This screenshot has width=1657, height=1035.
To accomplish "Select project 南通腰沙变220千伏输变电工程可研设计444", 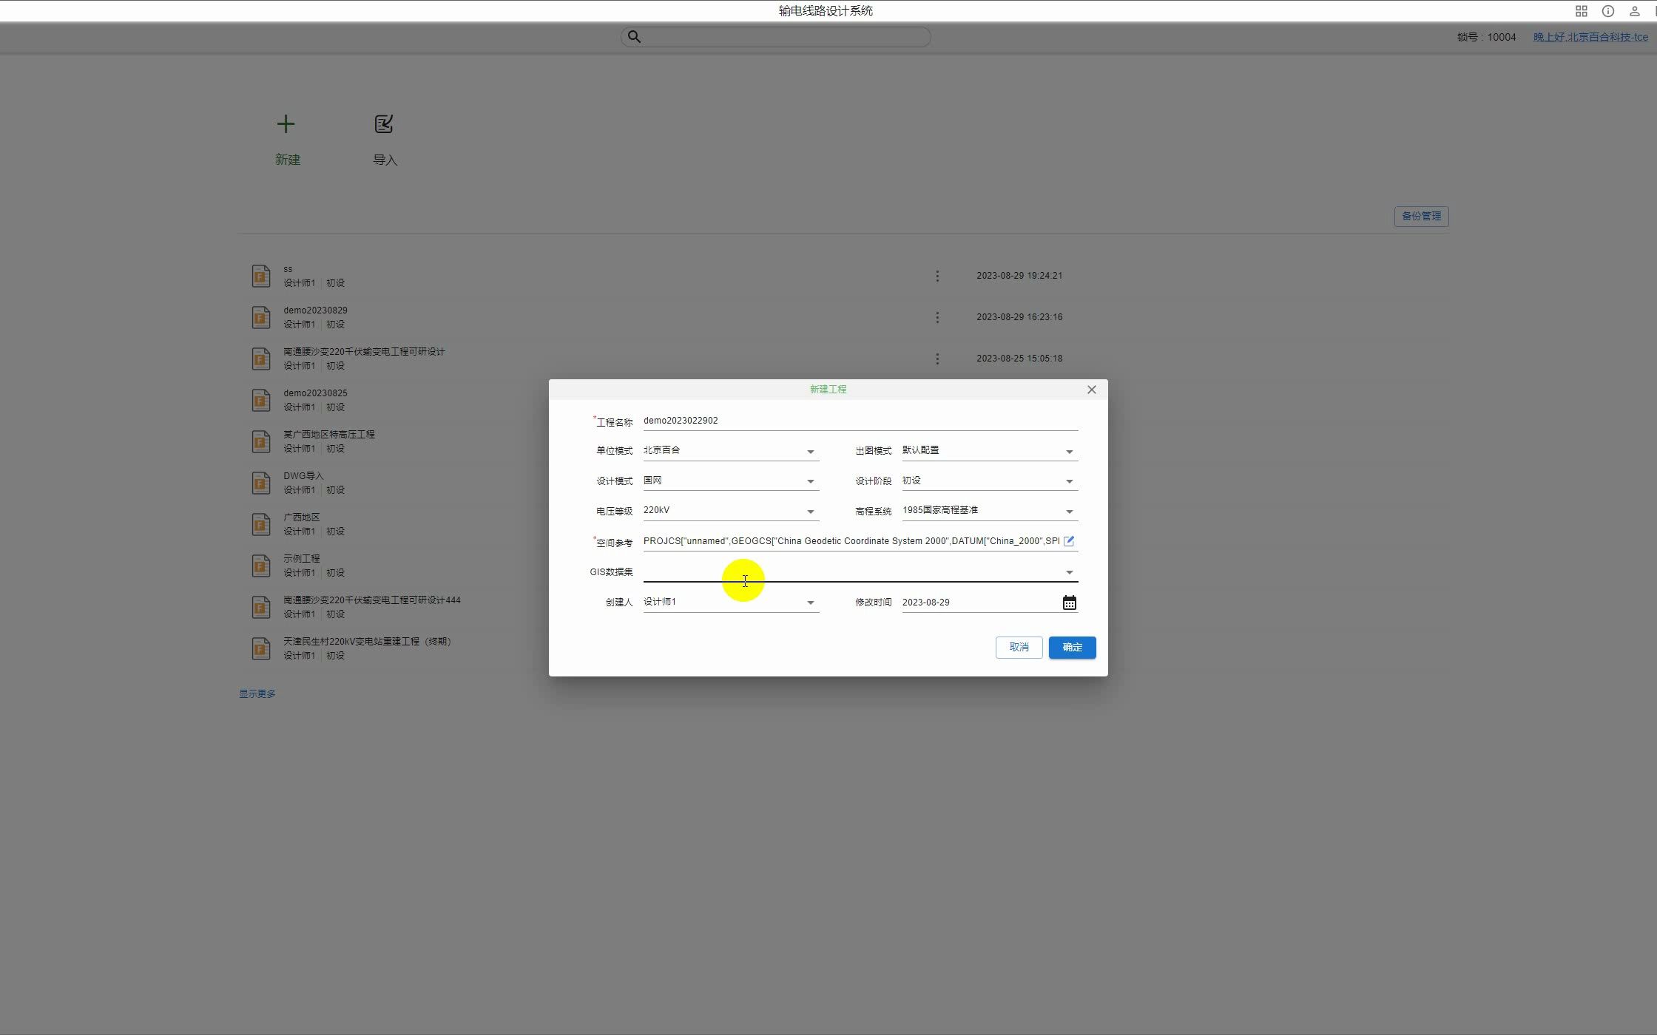I will [372, 600].
